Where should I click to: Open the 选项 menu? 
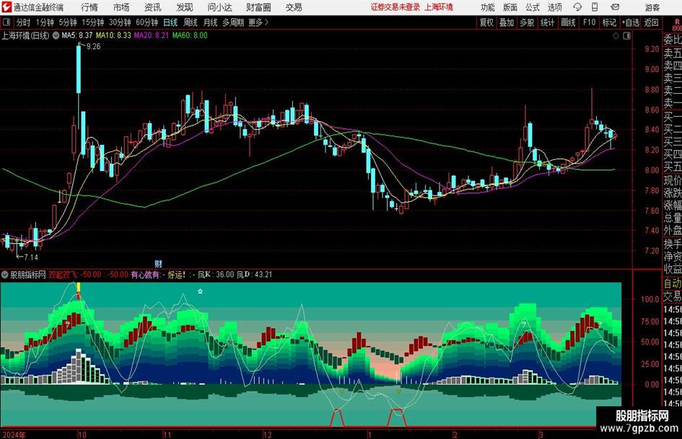pos(554,7)
